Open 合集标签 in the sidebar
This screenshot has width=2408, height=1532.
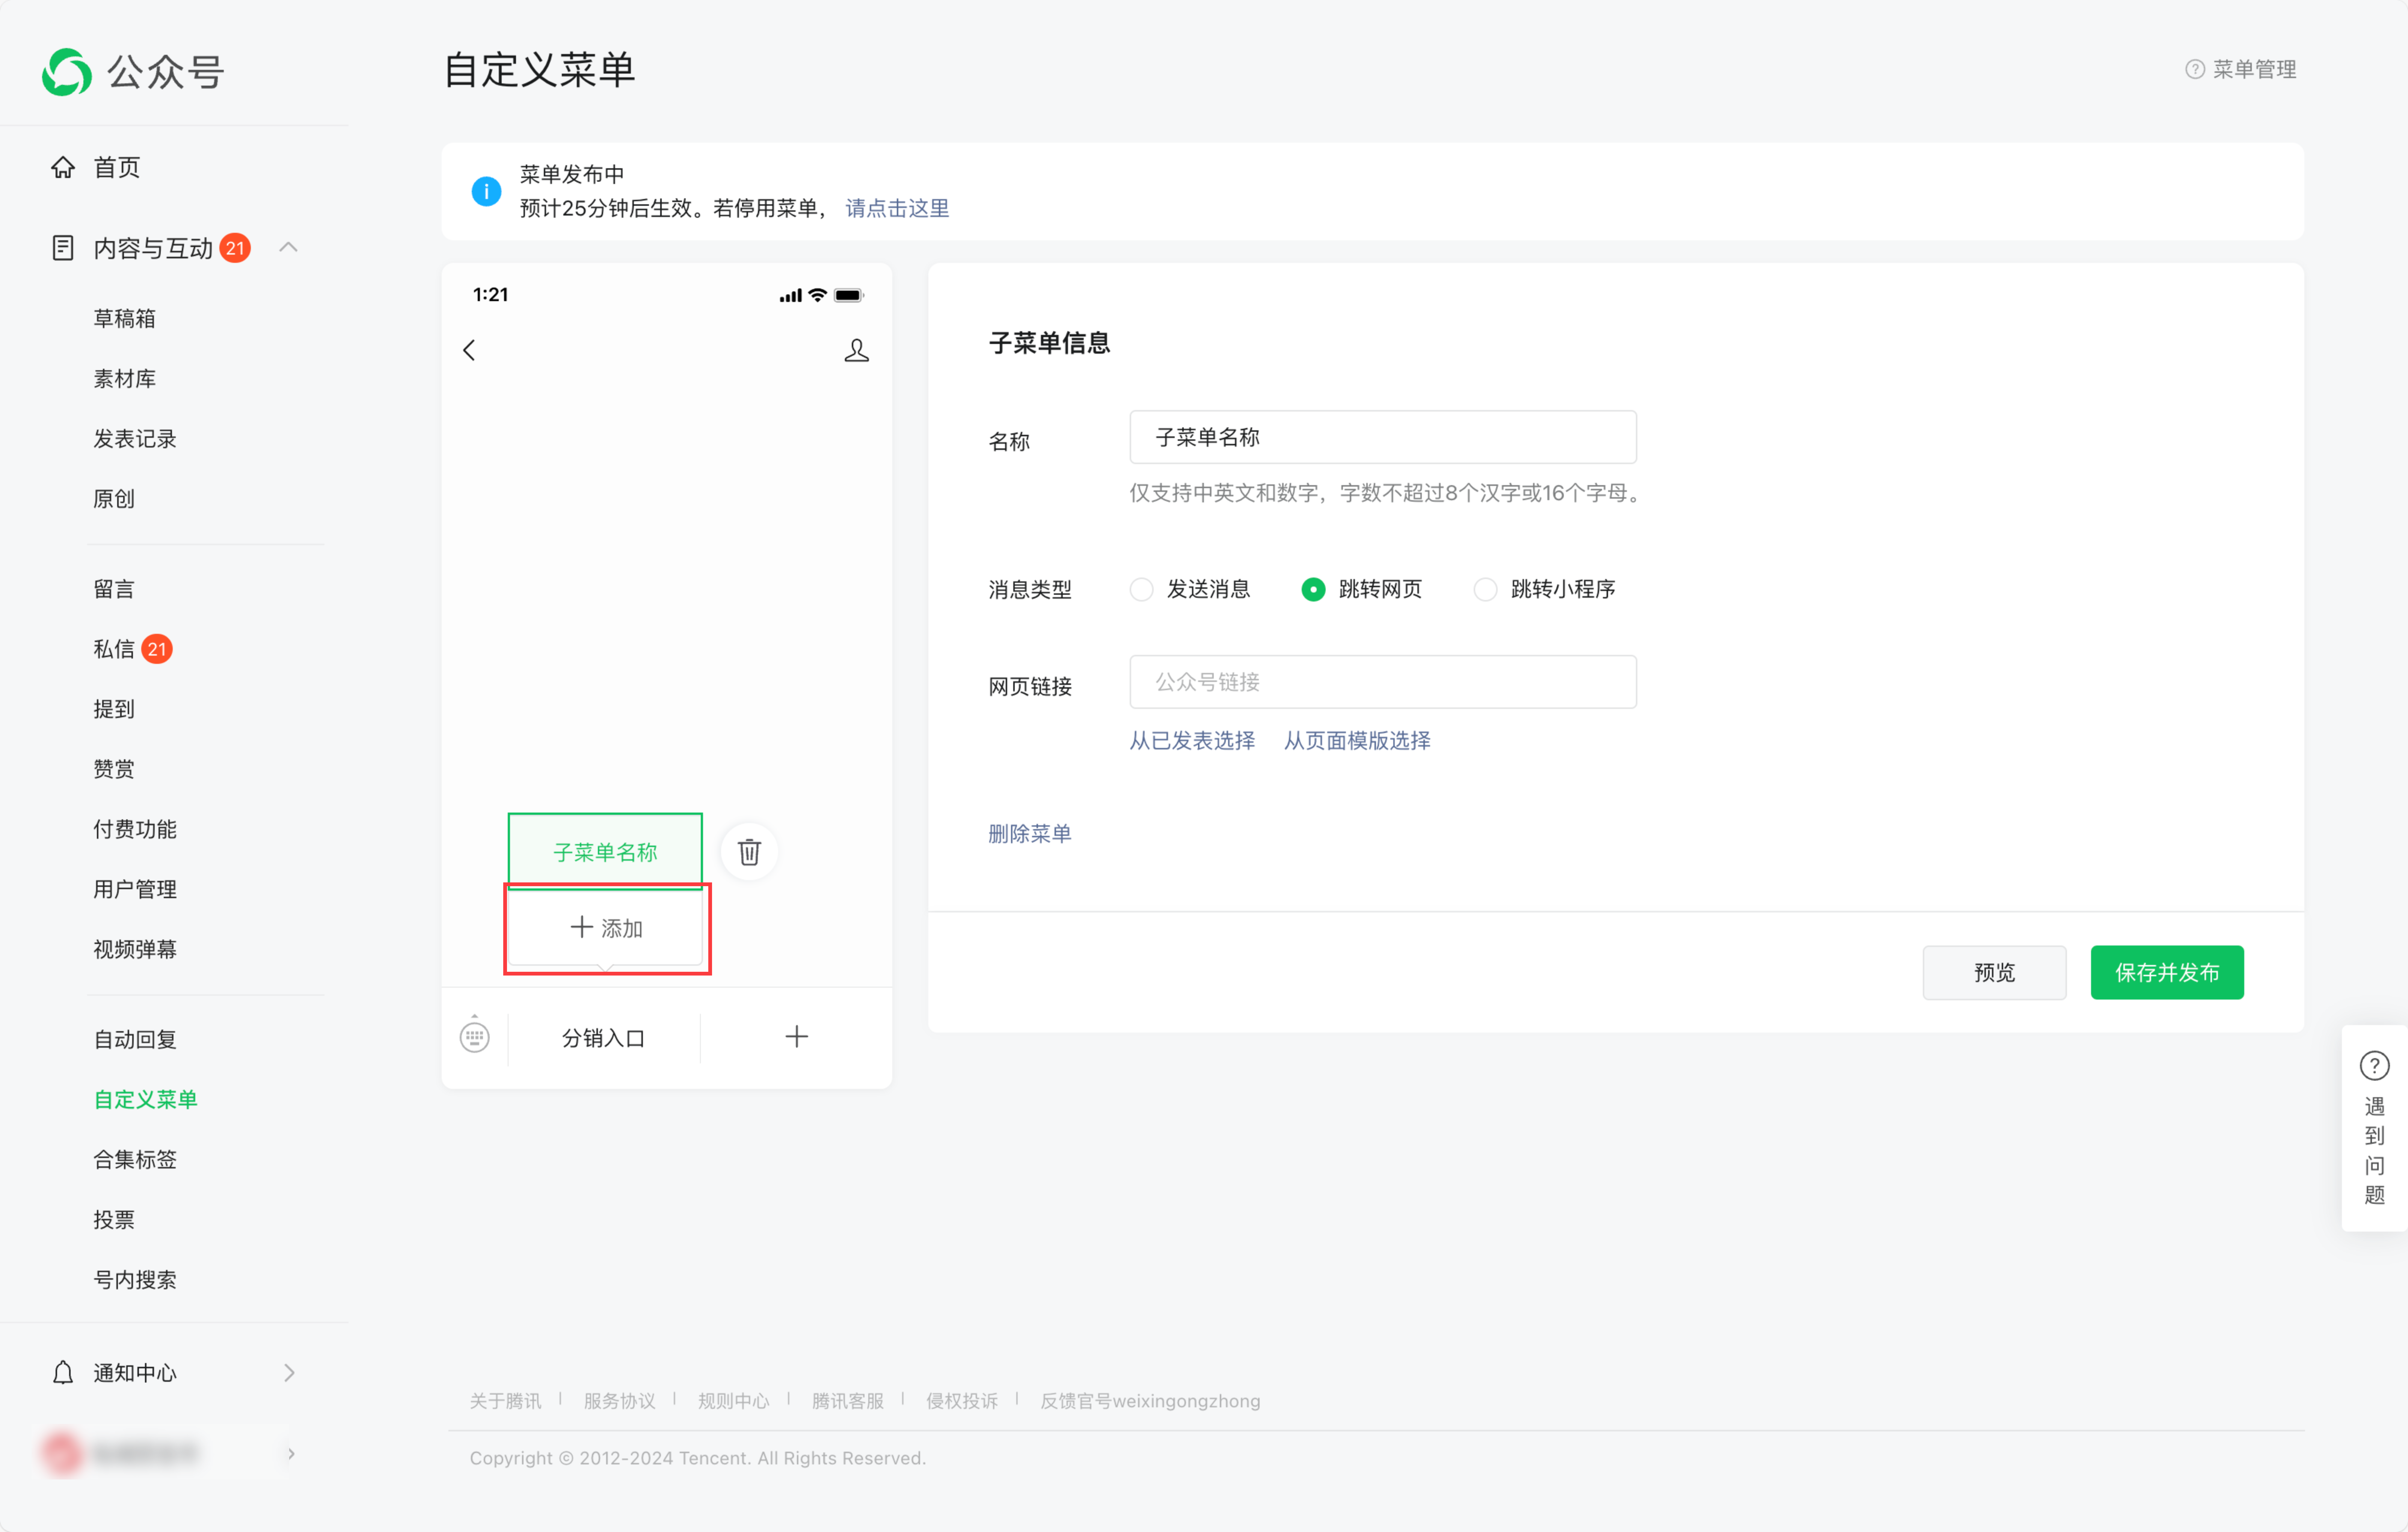pos(135,1160)
